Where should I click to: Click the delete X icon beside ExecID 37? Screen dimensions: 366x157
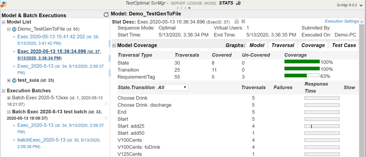pyautogui.click(x=243, y=22)
